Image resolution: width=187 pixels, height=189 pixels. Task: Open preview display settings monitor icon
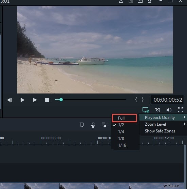click(x=146, y=110)
